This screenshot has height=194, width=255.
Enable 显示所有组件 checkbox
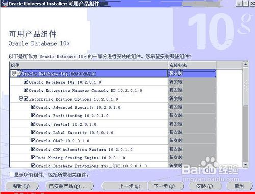point(11,174)
